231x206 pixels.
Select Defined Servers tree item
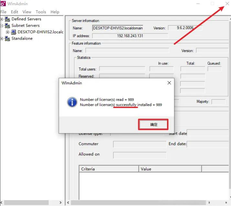26,19
